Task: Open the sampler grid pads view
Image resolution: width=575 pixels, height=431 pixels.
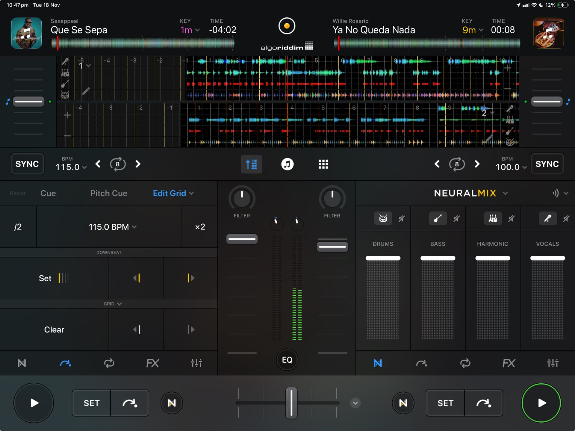Action: 323,164
